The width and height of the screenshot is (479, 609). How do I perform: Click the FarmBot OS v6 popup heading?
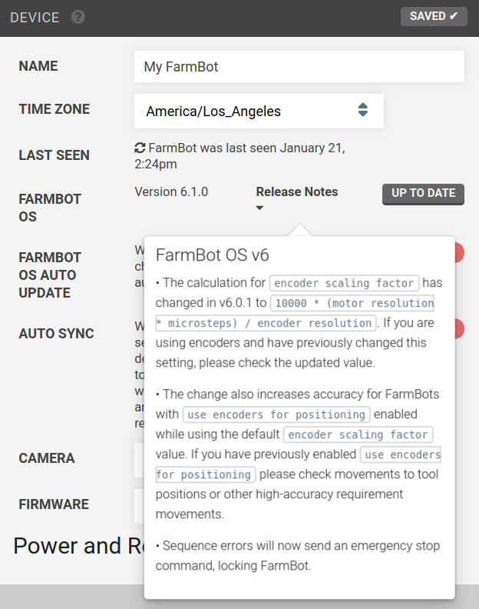(212, 255)
